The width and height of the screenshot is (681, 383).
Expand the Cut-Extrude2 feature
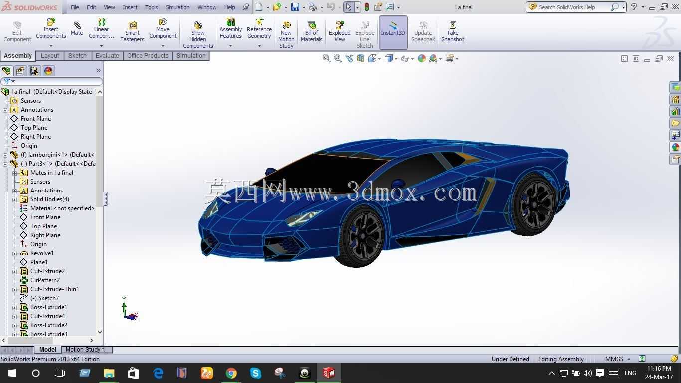coord(15,271)
